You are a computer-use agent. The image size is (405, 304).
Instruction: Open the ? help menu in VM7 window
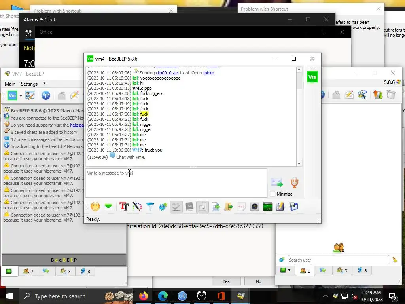[44, 84]
